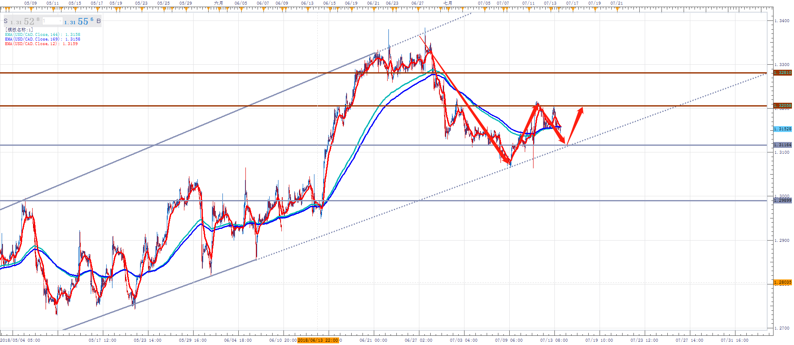Image resolution: width=794 pixels, height=345 pixels.
Task: Click the 1.2700 price axis label
Action: coord(782,328)
